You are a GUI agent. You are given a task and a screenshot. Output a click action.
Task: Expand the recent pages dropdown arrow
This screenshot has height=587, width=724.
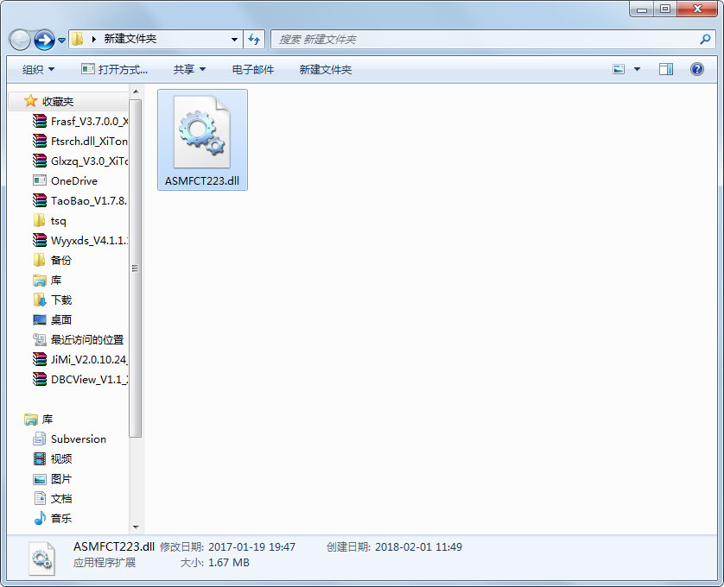tap(62, 41)
